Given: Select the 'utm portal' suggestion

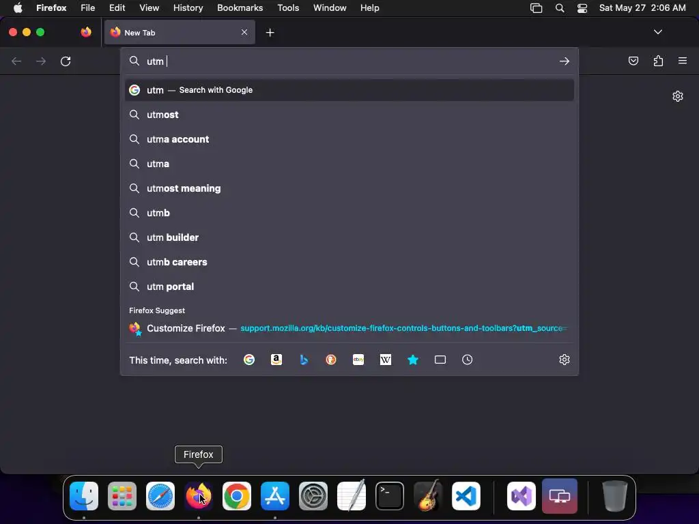Looking at the screenshot, I should click(349, 286).
